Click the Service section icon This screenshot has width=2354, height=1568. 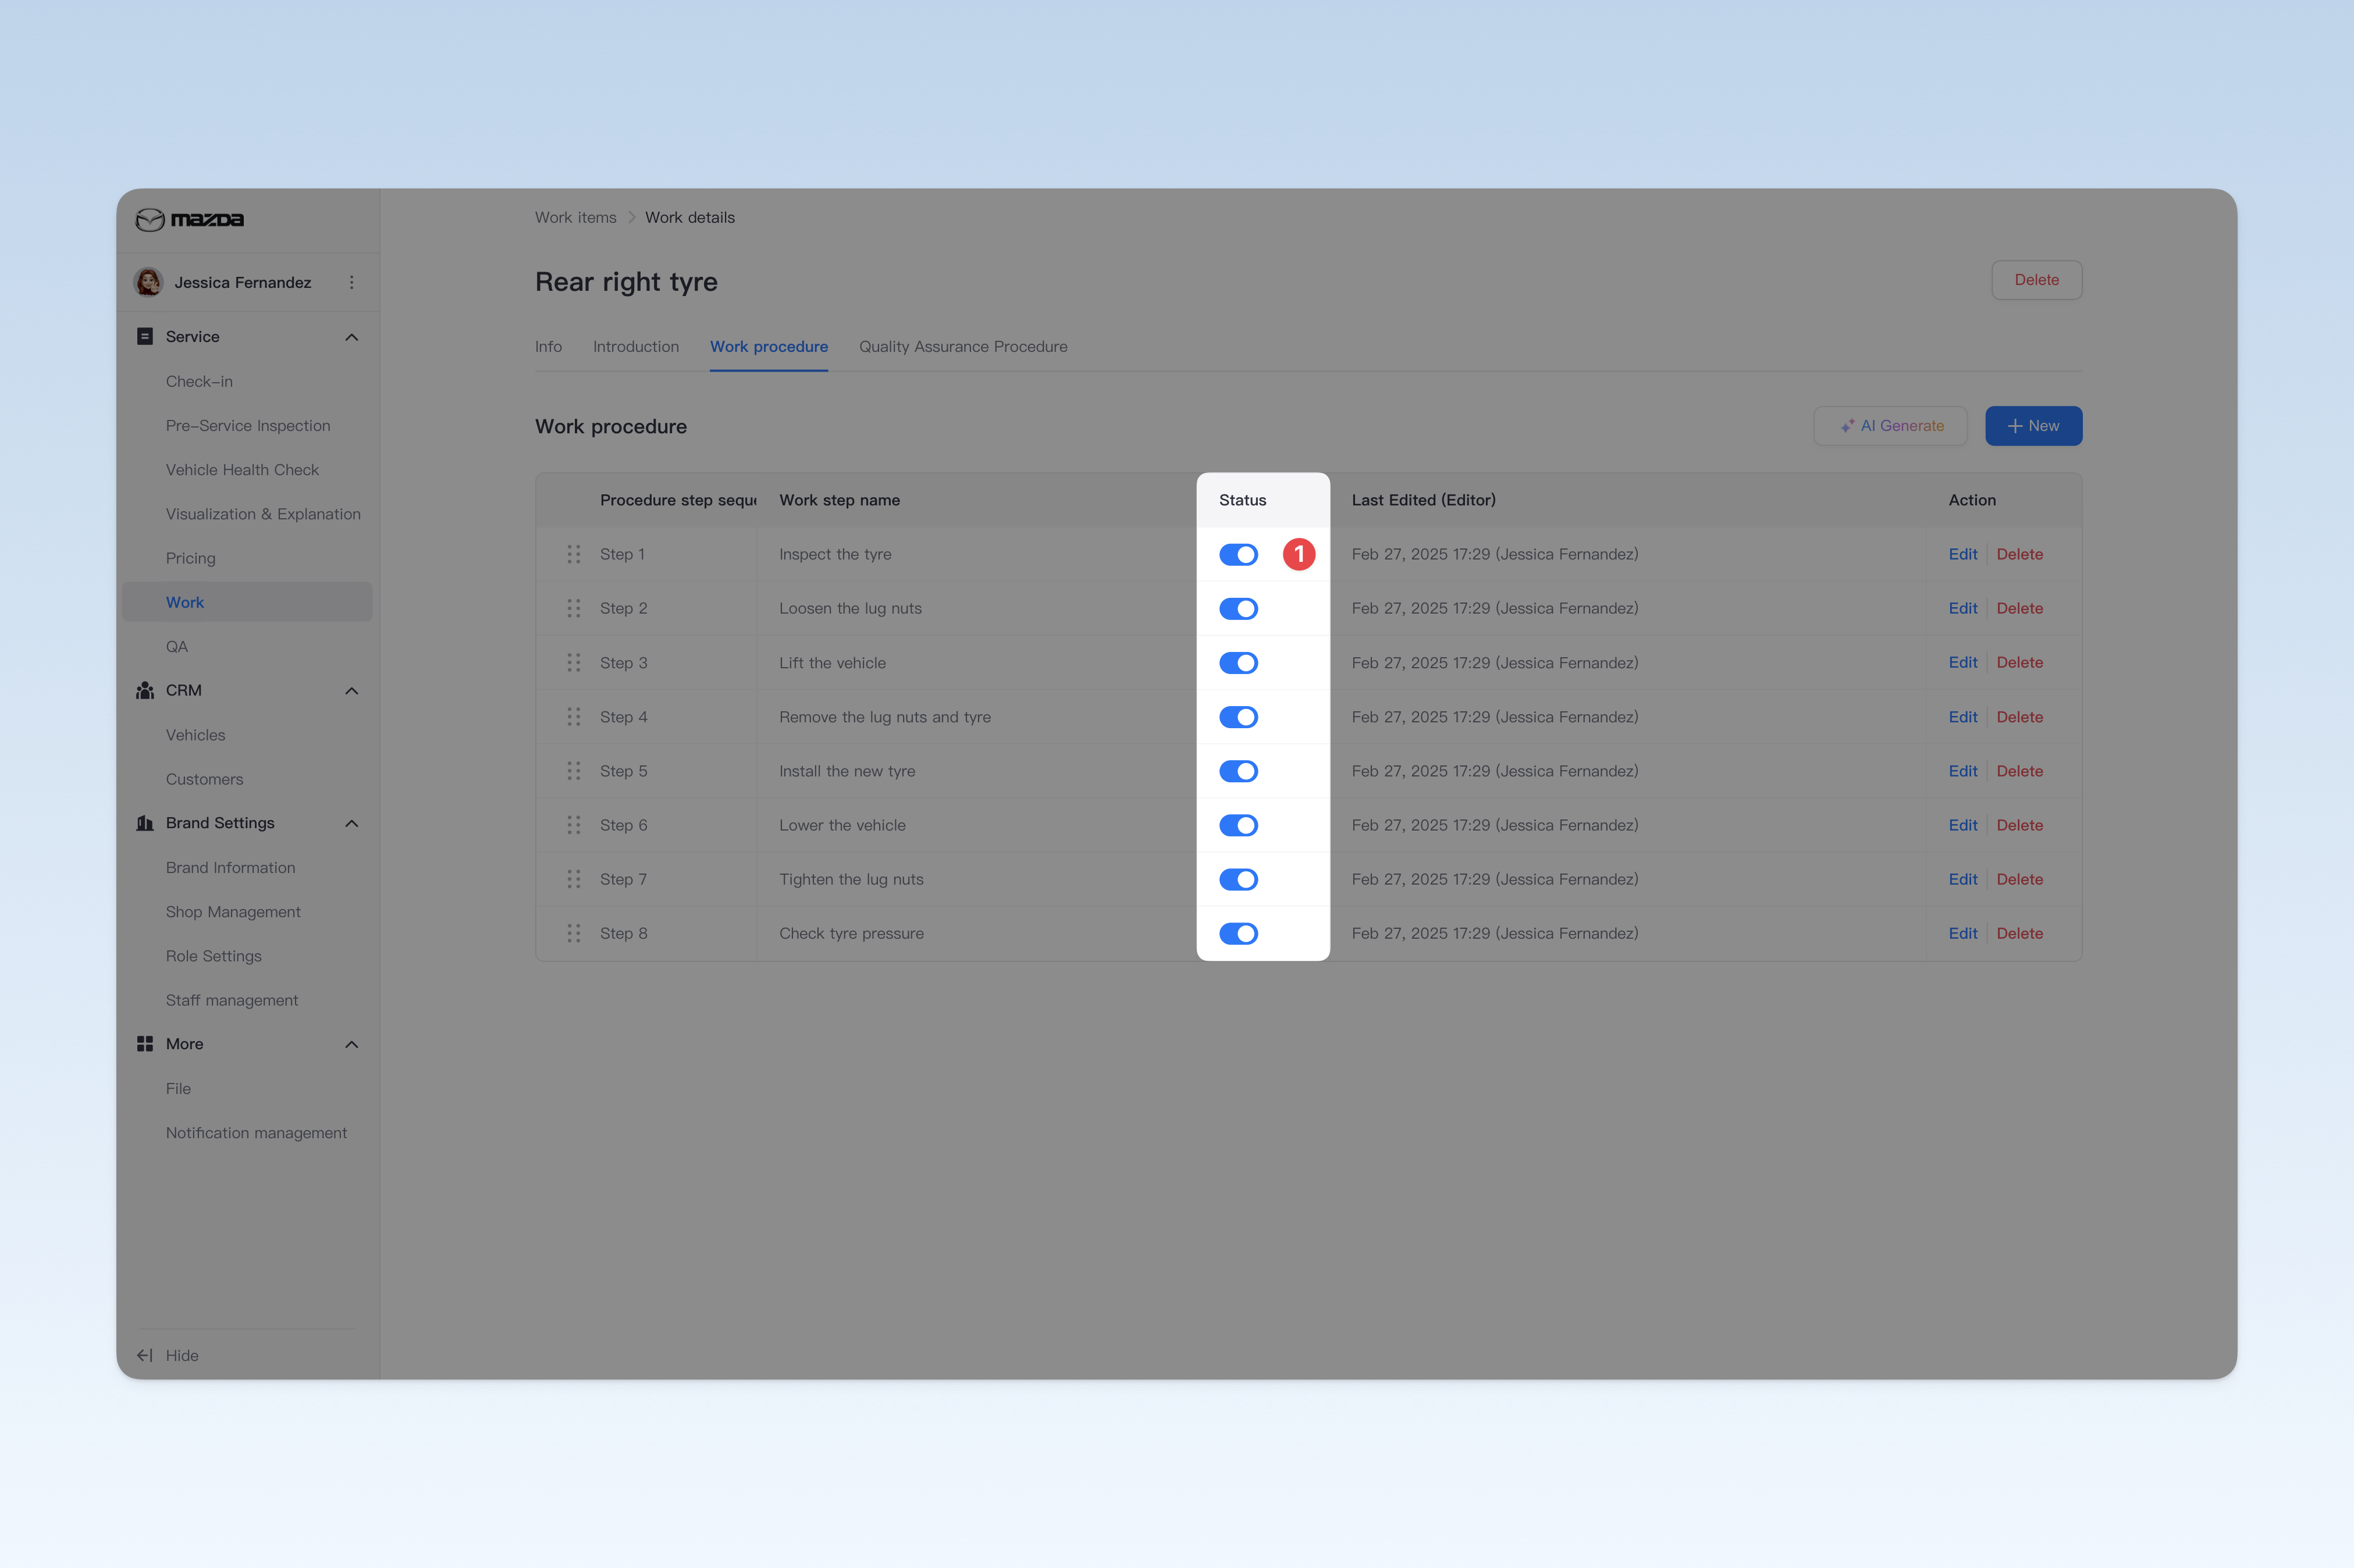pyautogui.click(x=145, y=337)
